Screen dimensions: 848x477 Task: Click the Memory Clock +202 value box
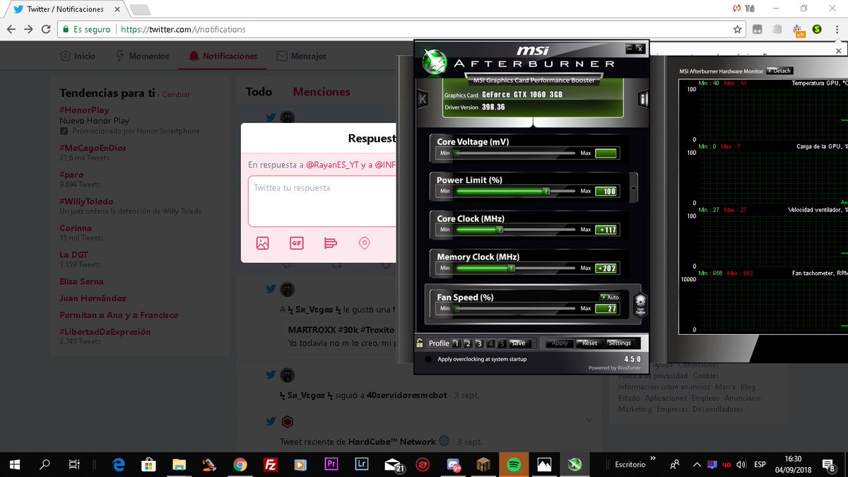click(606, 269)
